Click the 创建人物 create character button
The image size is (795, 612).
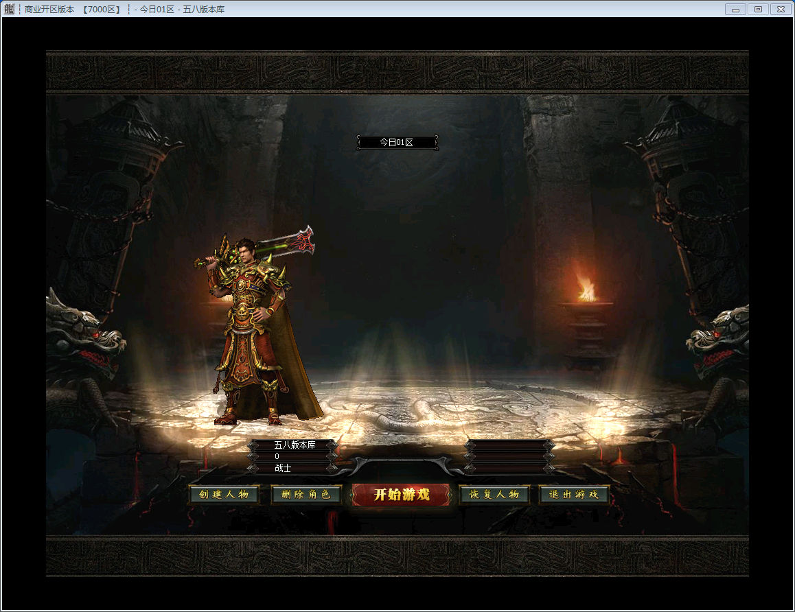coord(224,495)
